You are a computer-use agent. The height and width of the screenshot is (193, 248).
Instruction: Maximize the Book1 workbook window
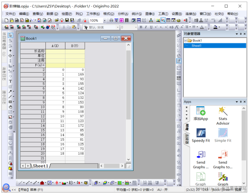point(115,38)
